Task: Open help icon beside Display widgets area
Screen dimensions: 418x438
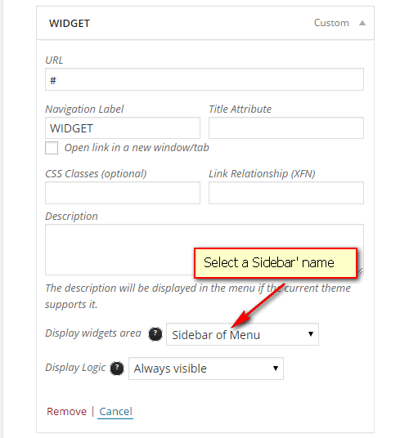Action: pos(155,333)
